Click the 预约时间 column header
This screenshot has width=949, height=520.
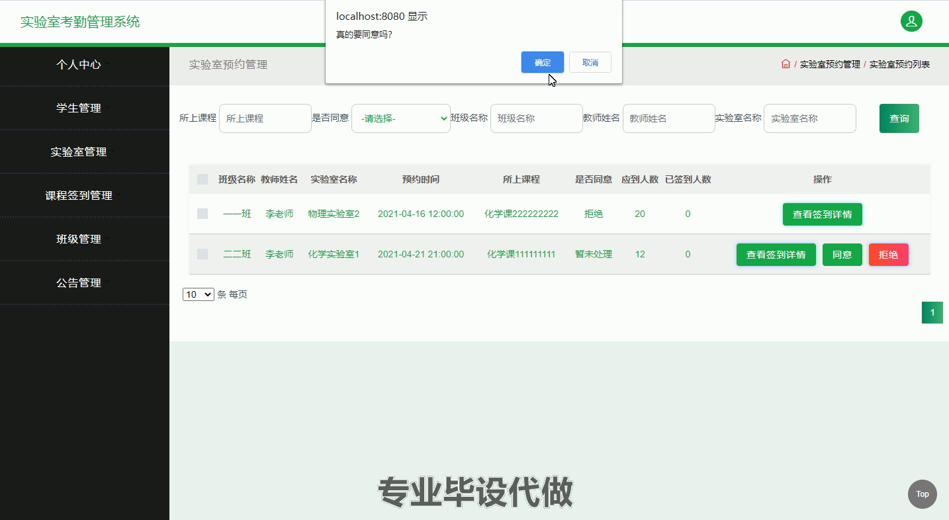click(421, 179)
